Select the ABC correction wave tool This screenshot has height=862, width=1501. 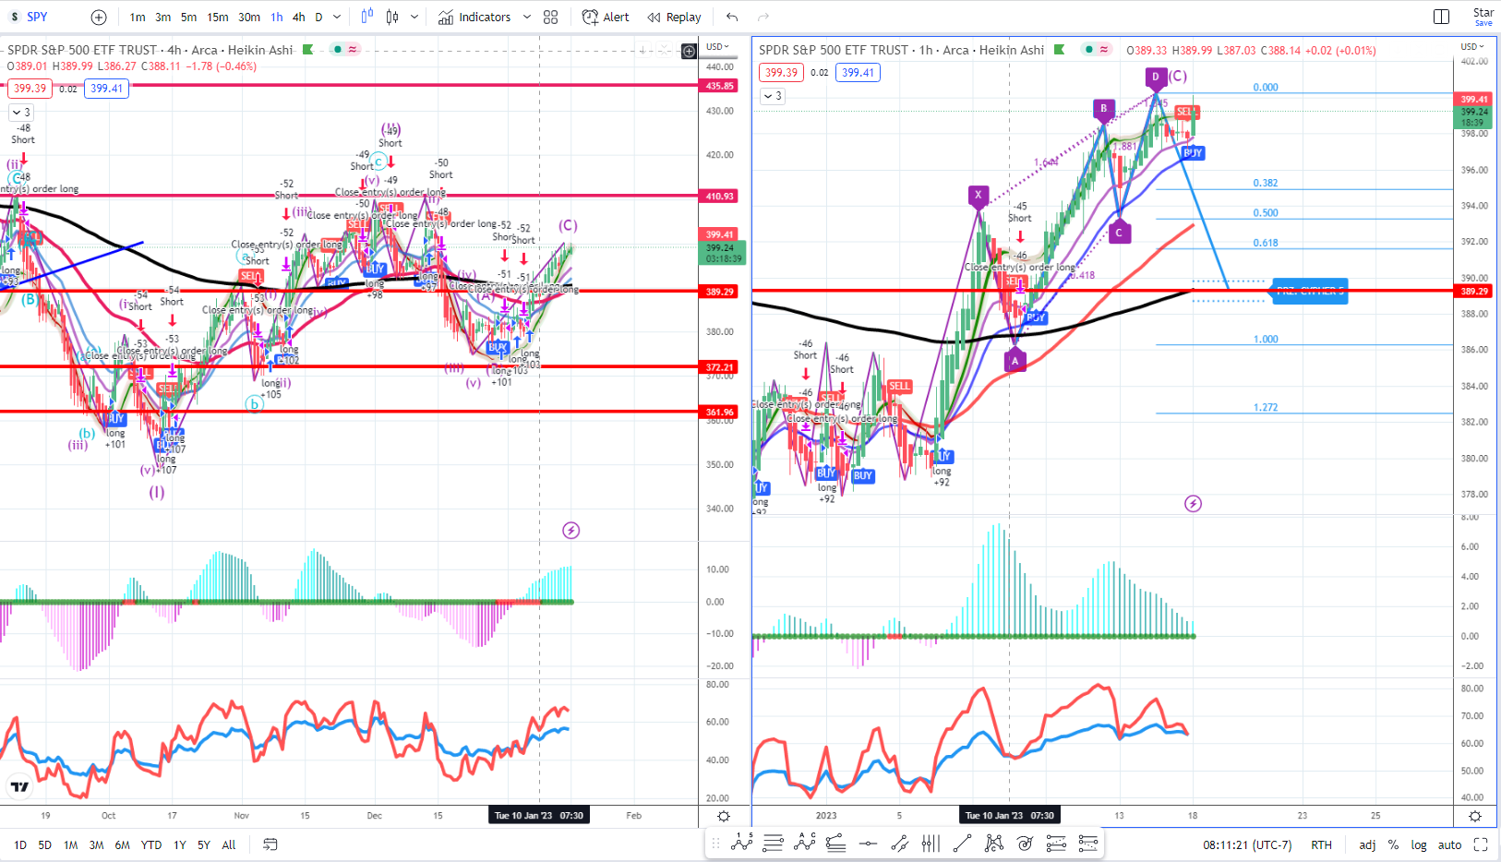click(805, 843)
